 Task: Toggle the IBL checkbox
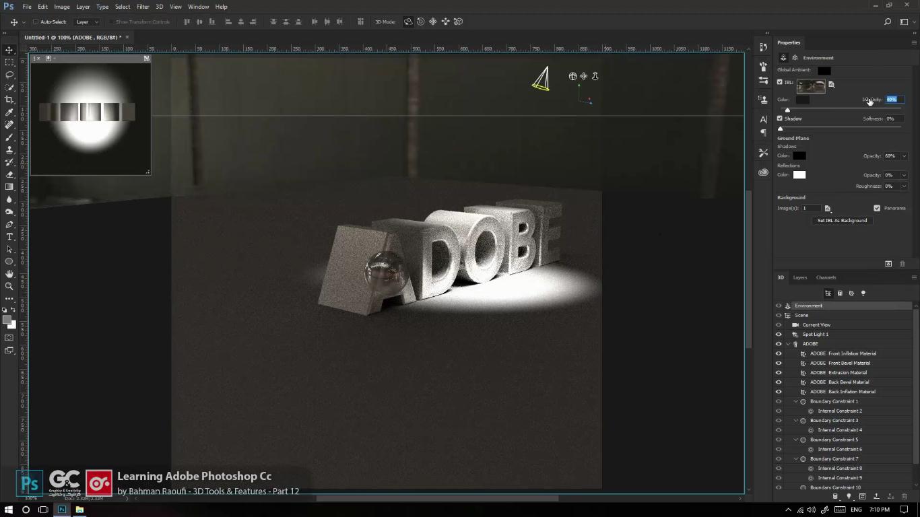click(780, 82)
